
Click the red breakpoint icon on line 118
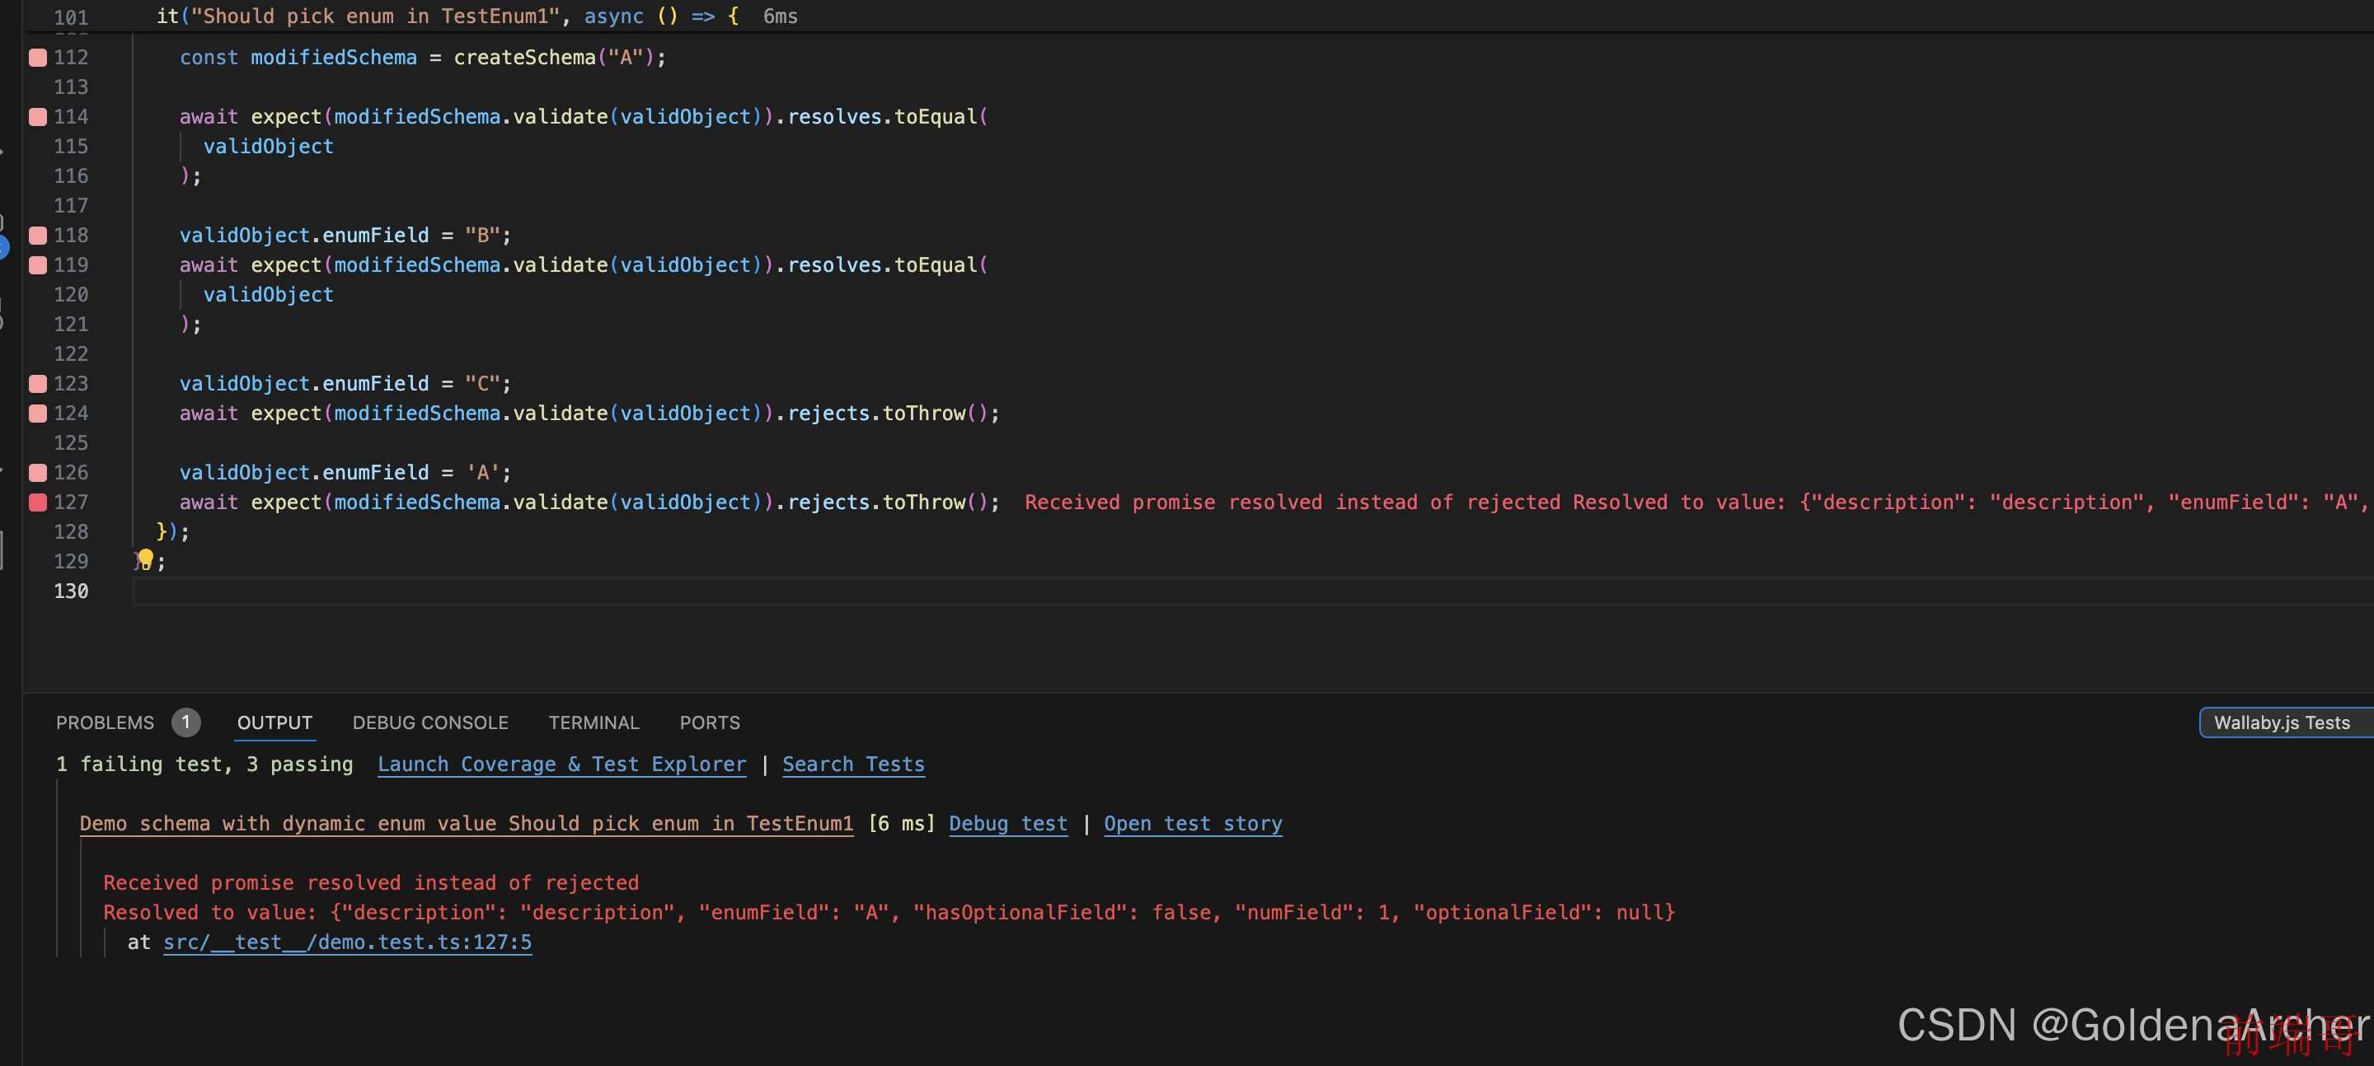[36, 234]
